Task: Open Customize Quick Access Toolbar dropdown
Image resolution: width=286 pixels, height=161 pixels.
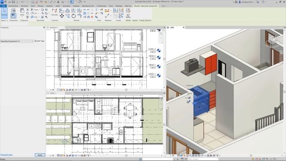Action: coord(85,2)
